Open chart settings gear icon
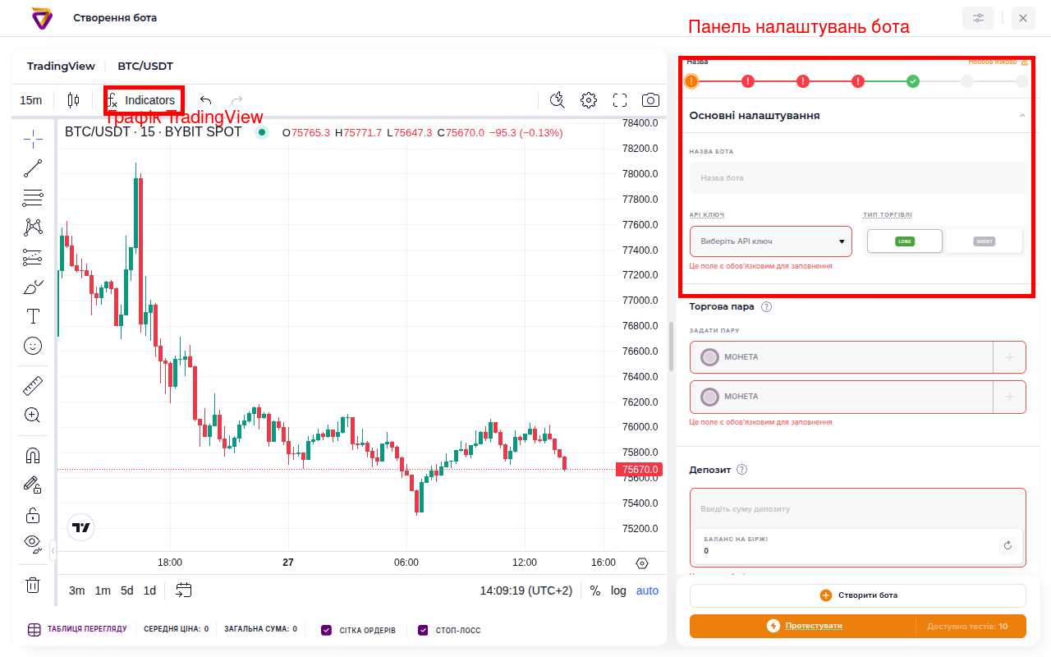Image resolution: width=1051 pixels, height=657 pixels. 589,100
